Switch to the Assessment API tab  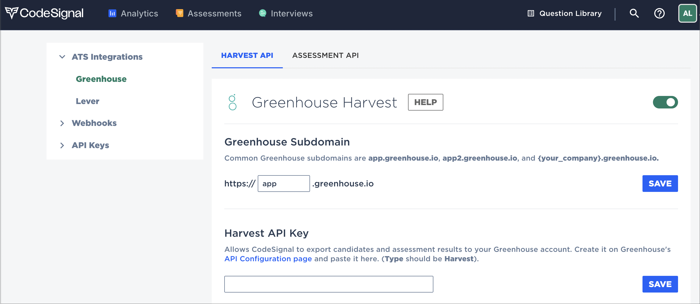(x=325, y=55)
